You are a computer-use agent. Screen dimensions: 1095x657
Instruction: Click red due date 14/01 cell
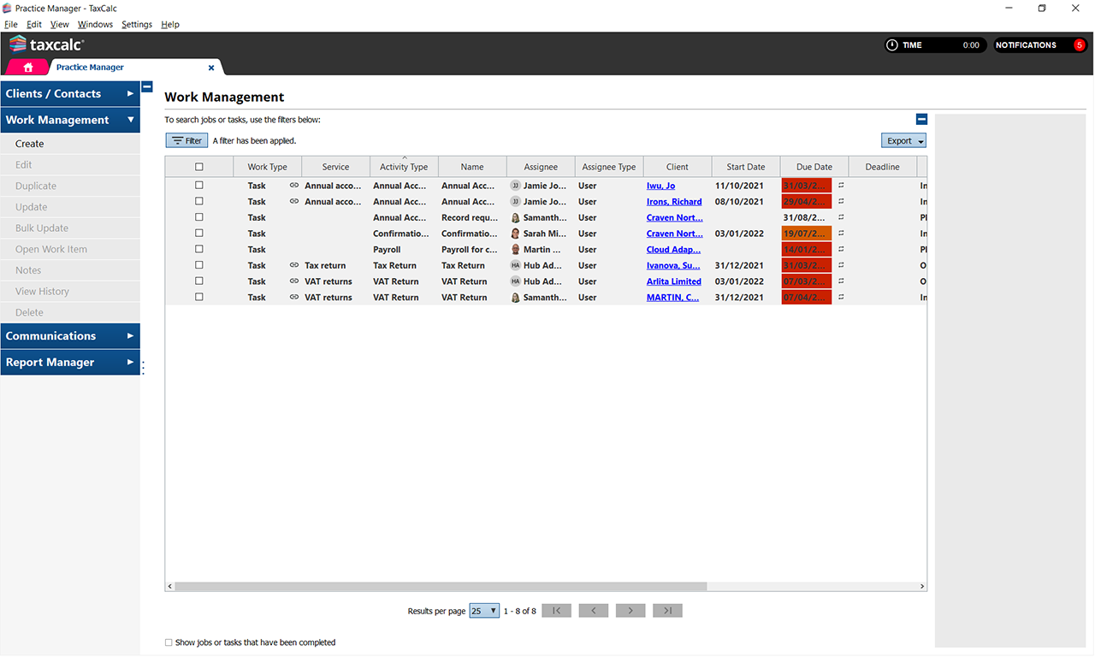click(x=807, y=250)
